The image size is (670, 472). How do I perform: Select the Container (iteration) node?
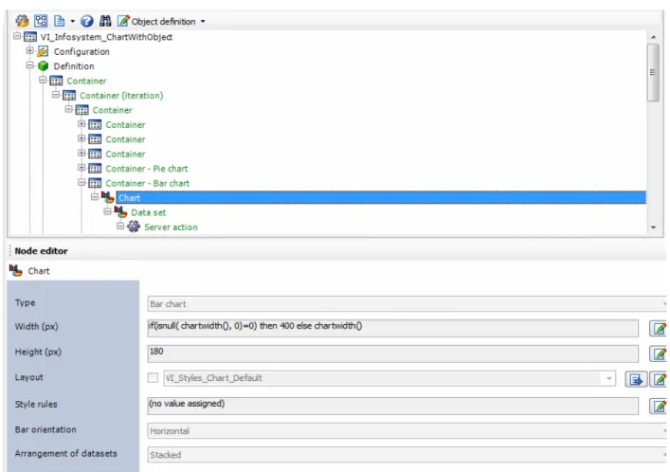pyautogui.click(x=121, y=96)
